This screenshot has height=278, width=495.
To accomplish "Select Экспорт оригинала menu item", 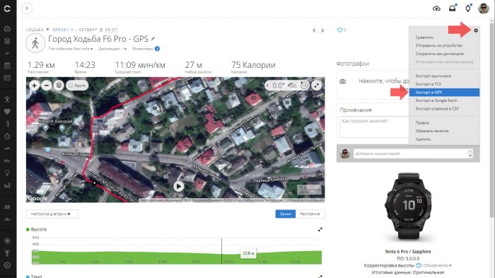I will tap(433, 76).
